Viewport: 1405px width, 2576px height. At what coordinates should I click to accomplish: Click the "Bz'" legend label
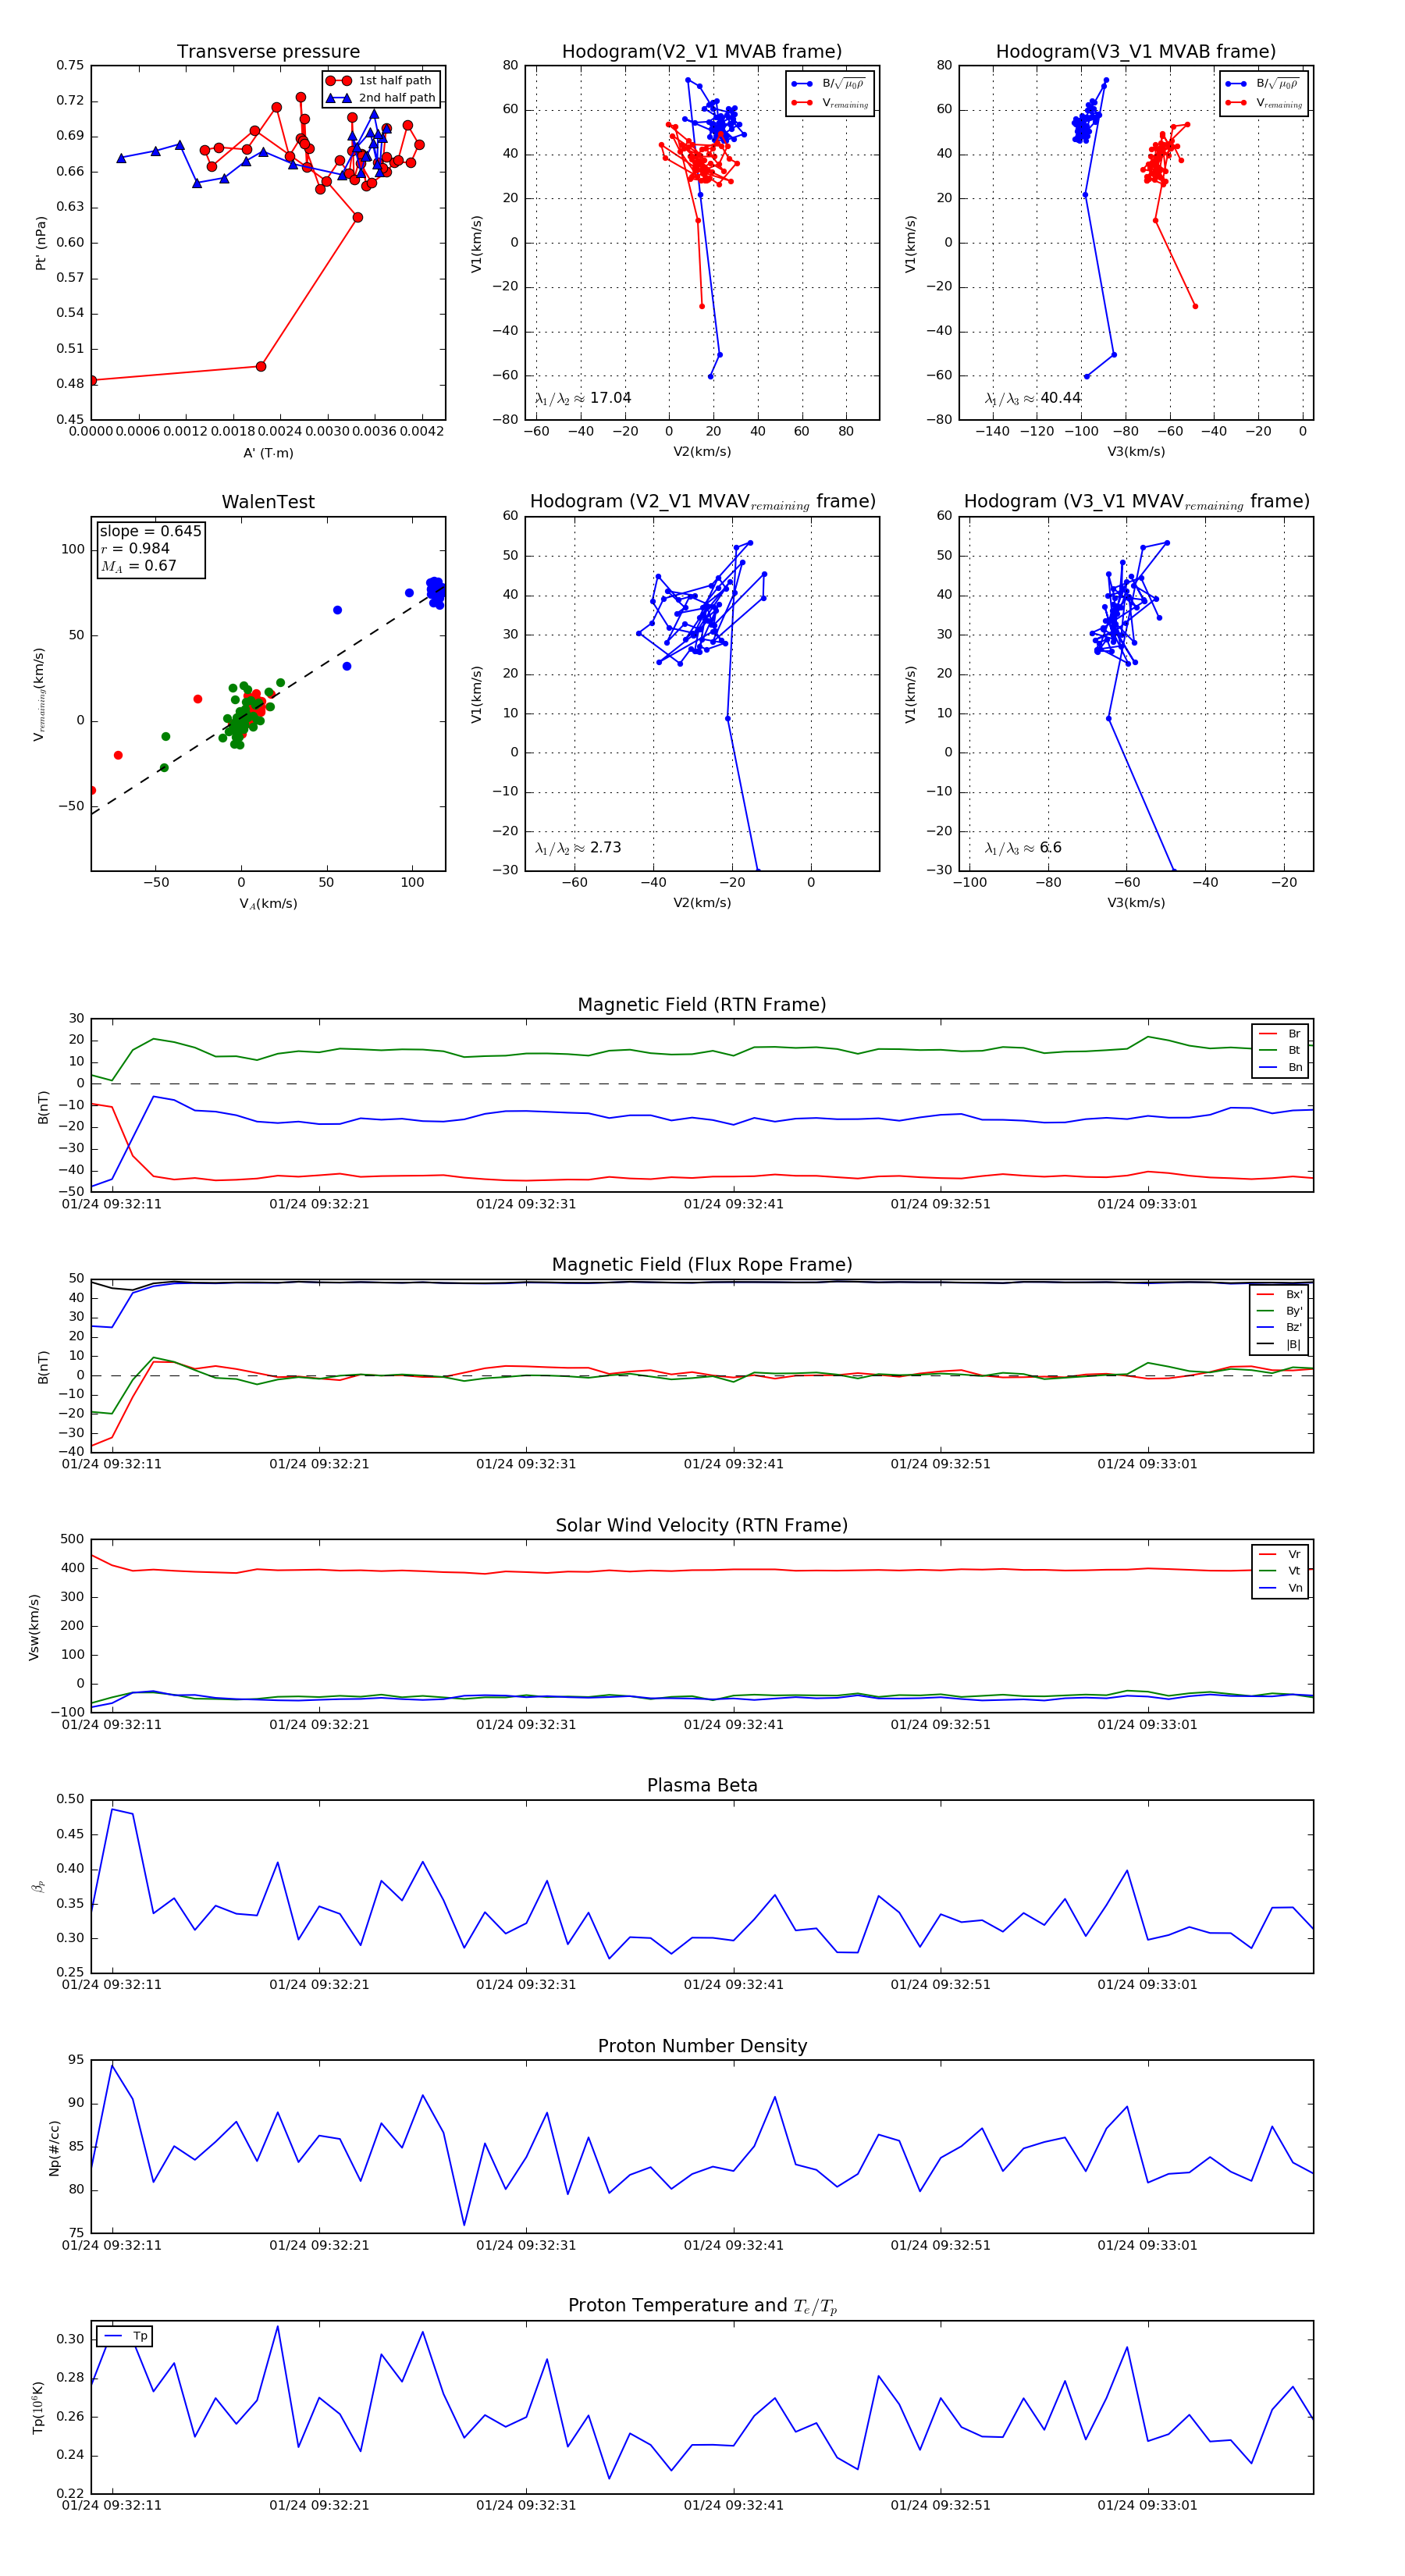1294,1328
